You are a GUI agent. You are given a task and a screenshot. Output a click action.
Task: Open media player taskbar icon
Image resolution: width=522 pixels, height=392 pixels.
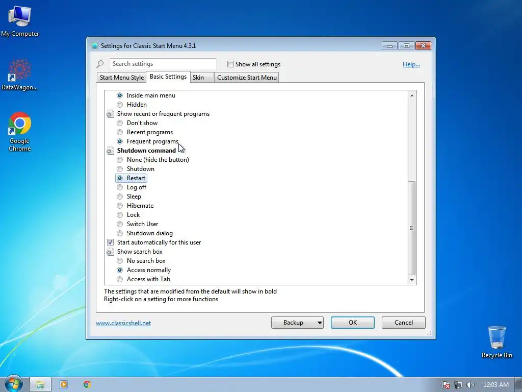click(x=64, y=384)
